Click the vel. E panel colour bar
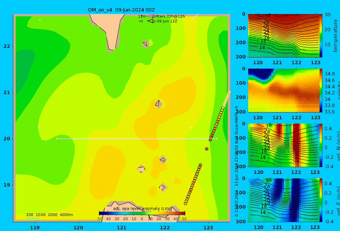 tap(321, 200)
